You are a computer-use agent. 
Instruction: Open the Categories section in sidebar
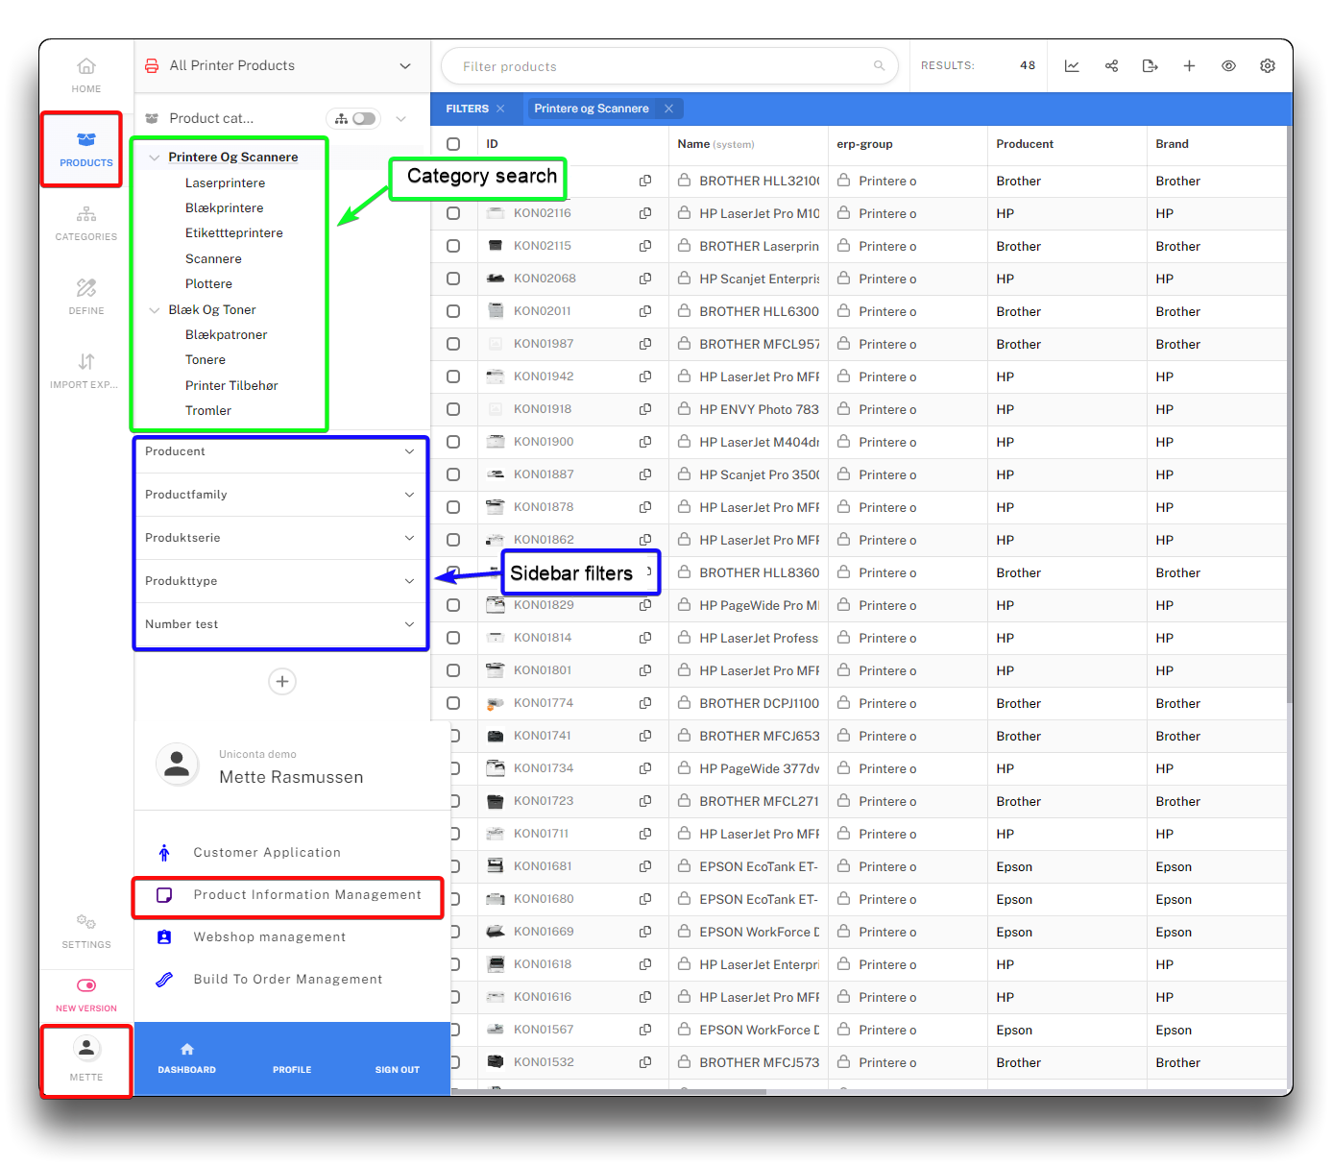point(86,223)
